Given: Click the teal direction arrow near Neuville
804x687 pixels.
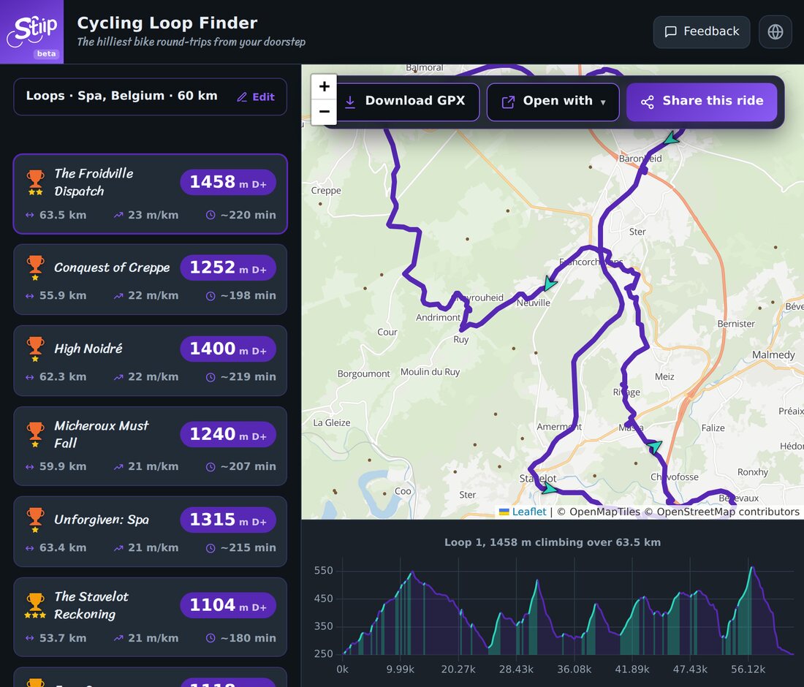Looking at the screenshot, I should click(550, 283).
